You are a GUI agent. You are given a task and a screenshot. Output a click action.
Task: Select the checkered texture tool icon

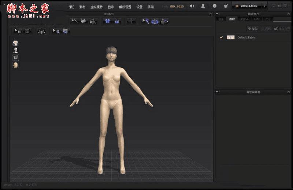(x=27, y=31)
